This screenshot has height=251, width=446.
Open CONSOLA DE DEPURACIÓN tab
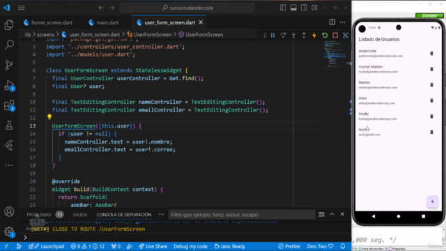point(124,215)
